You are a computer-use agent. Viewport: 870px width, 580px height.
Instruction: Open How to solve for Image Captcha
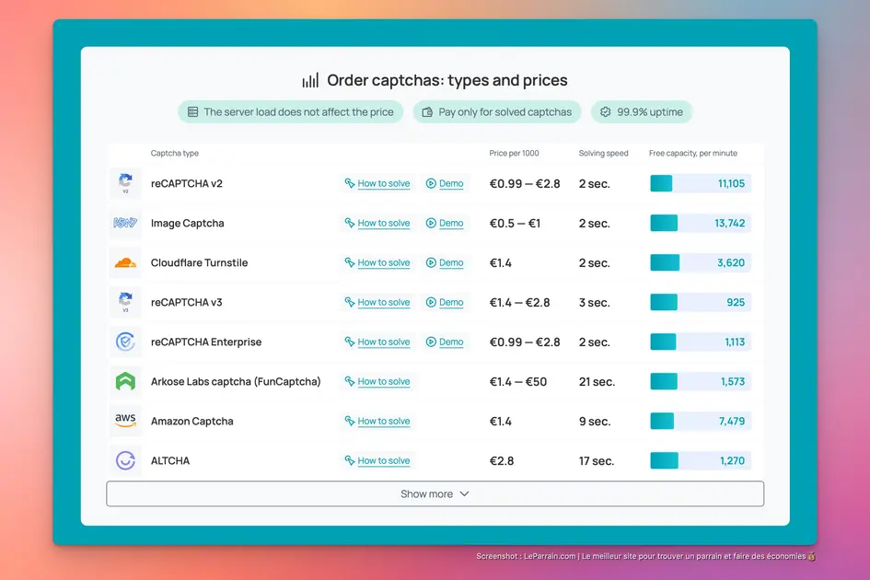click(x=383, y=223)
